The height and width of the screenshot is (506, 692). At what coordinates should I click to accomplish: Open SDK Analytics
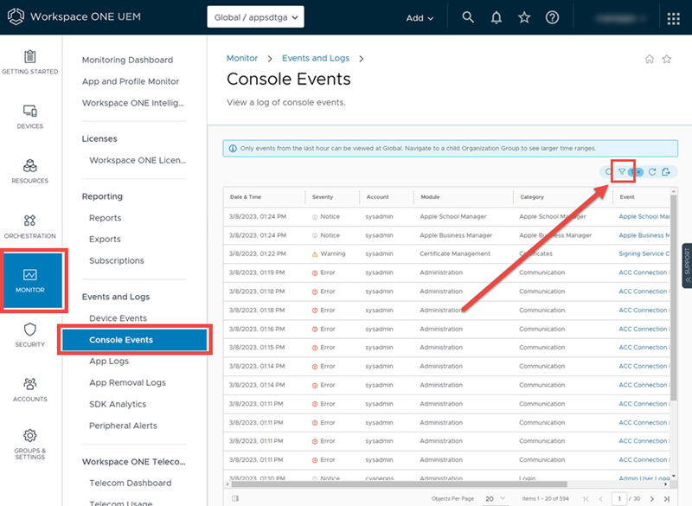[x=118, y=404]
